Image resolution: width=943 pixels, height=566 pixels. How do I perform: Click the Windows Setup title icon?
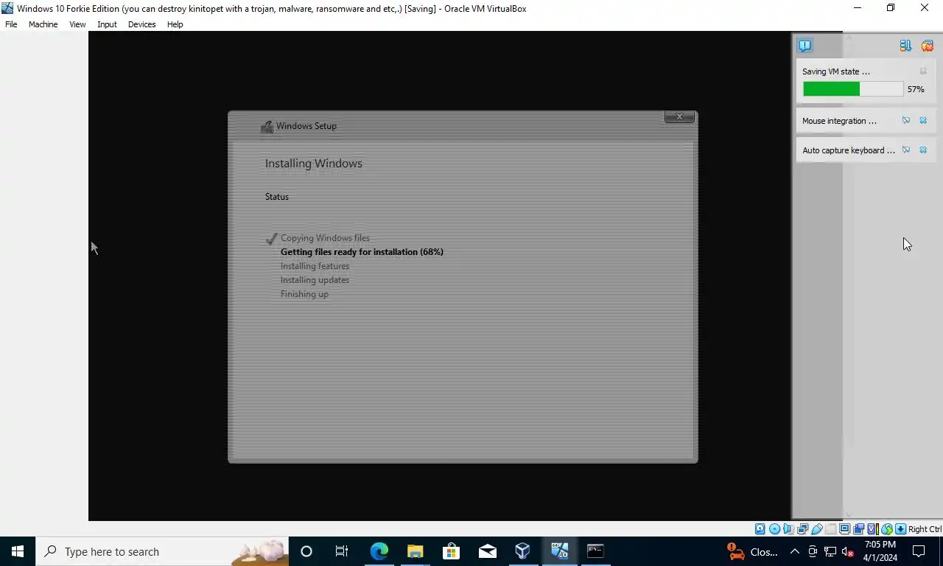267,127
